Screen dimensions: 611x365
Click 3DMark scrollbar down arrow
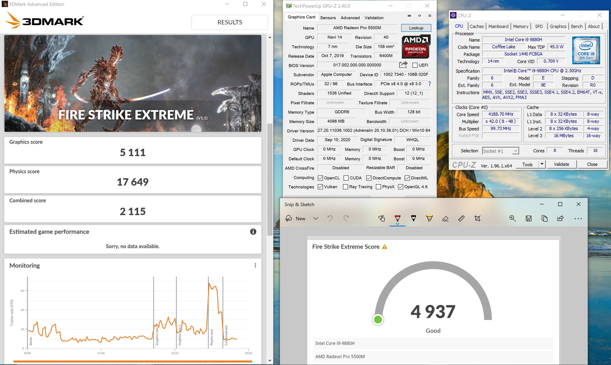(270, 361)
